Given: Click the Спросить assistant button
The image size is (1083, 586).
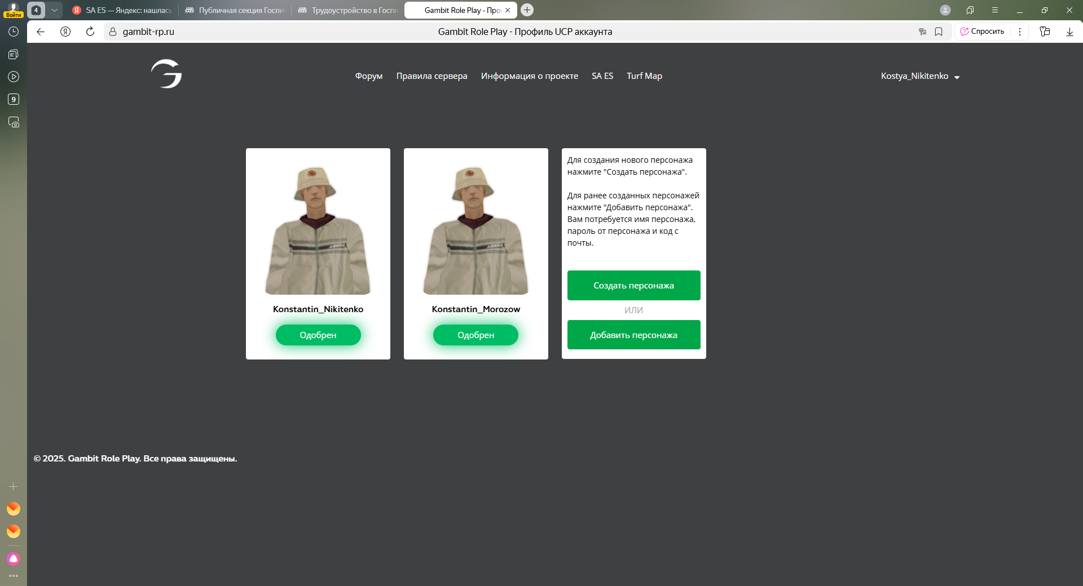Looking at the screenshot, I should pyautogui.click(x=983, y=32).
